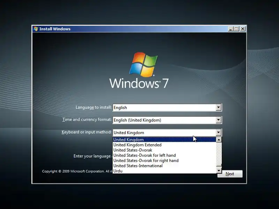
Task: Pick United States-Dvorak for left hand
Action: tap(164, 155)
